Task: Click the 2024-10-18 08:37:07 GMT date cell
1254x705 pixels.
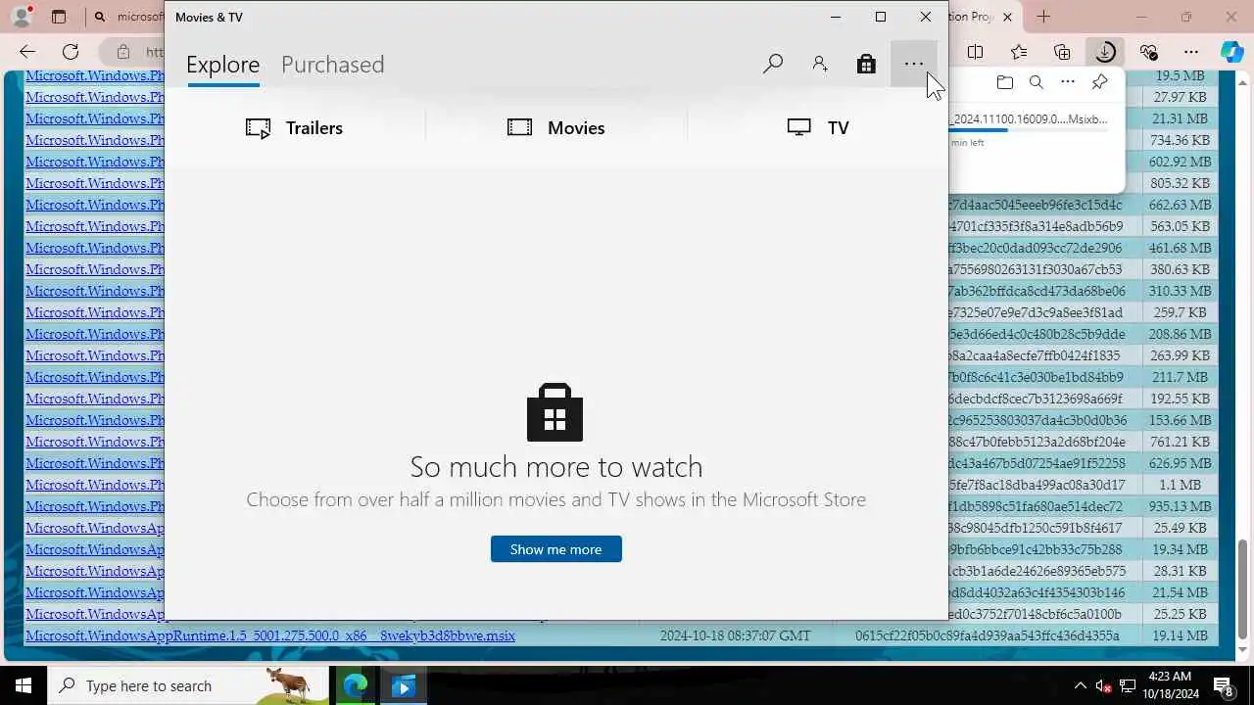Action: pyautogui.click(x=735, y=635)
